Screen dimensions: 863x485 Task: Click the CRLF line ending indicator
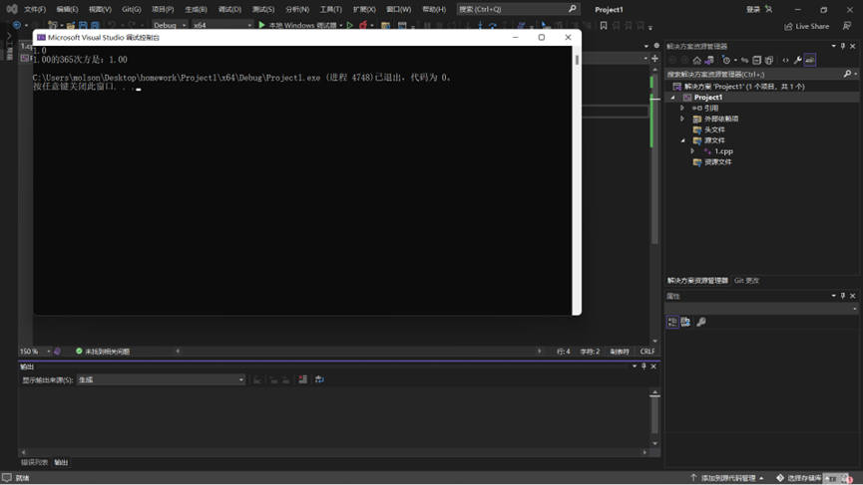[x=647, y=352]
